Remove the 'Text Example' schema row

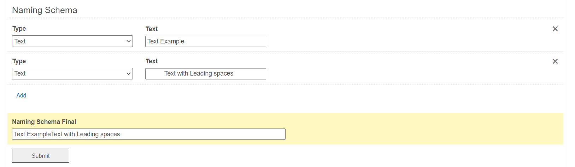click(555, 29)
